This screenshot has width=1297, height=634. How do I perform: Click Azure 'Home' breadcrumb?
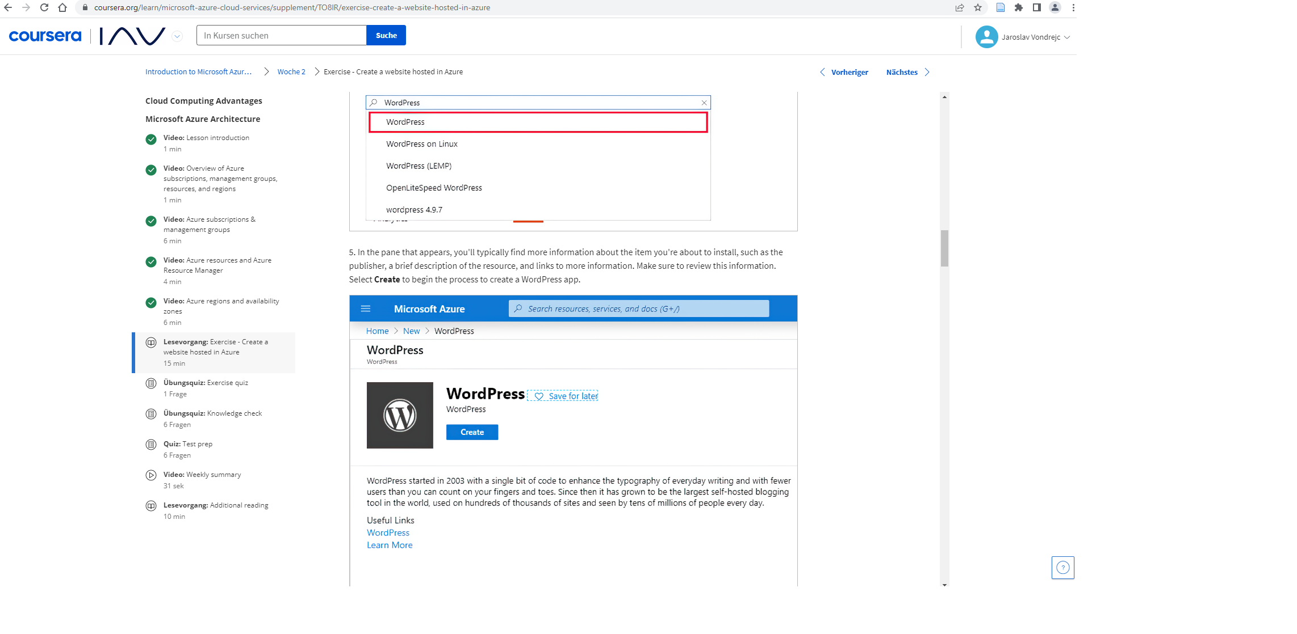[377, 331]
